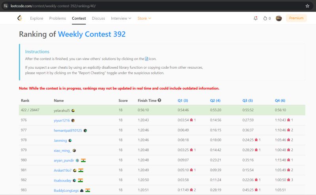Click the Finish Time help question icon

[x=160, y=100]
